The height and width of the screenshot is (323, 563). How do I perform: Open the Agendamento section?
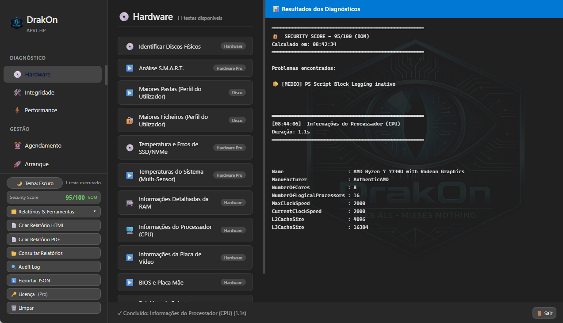click(x=53, y=145)
